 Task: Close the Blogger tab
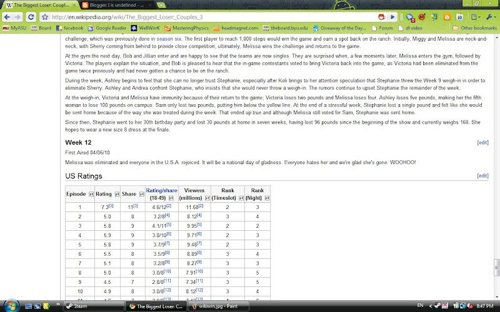(150, 5)
